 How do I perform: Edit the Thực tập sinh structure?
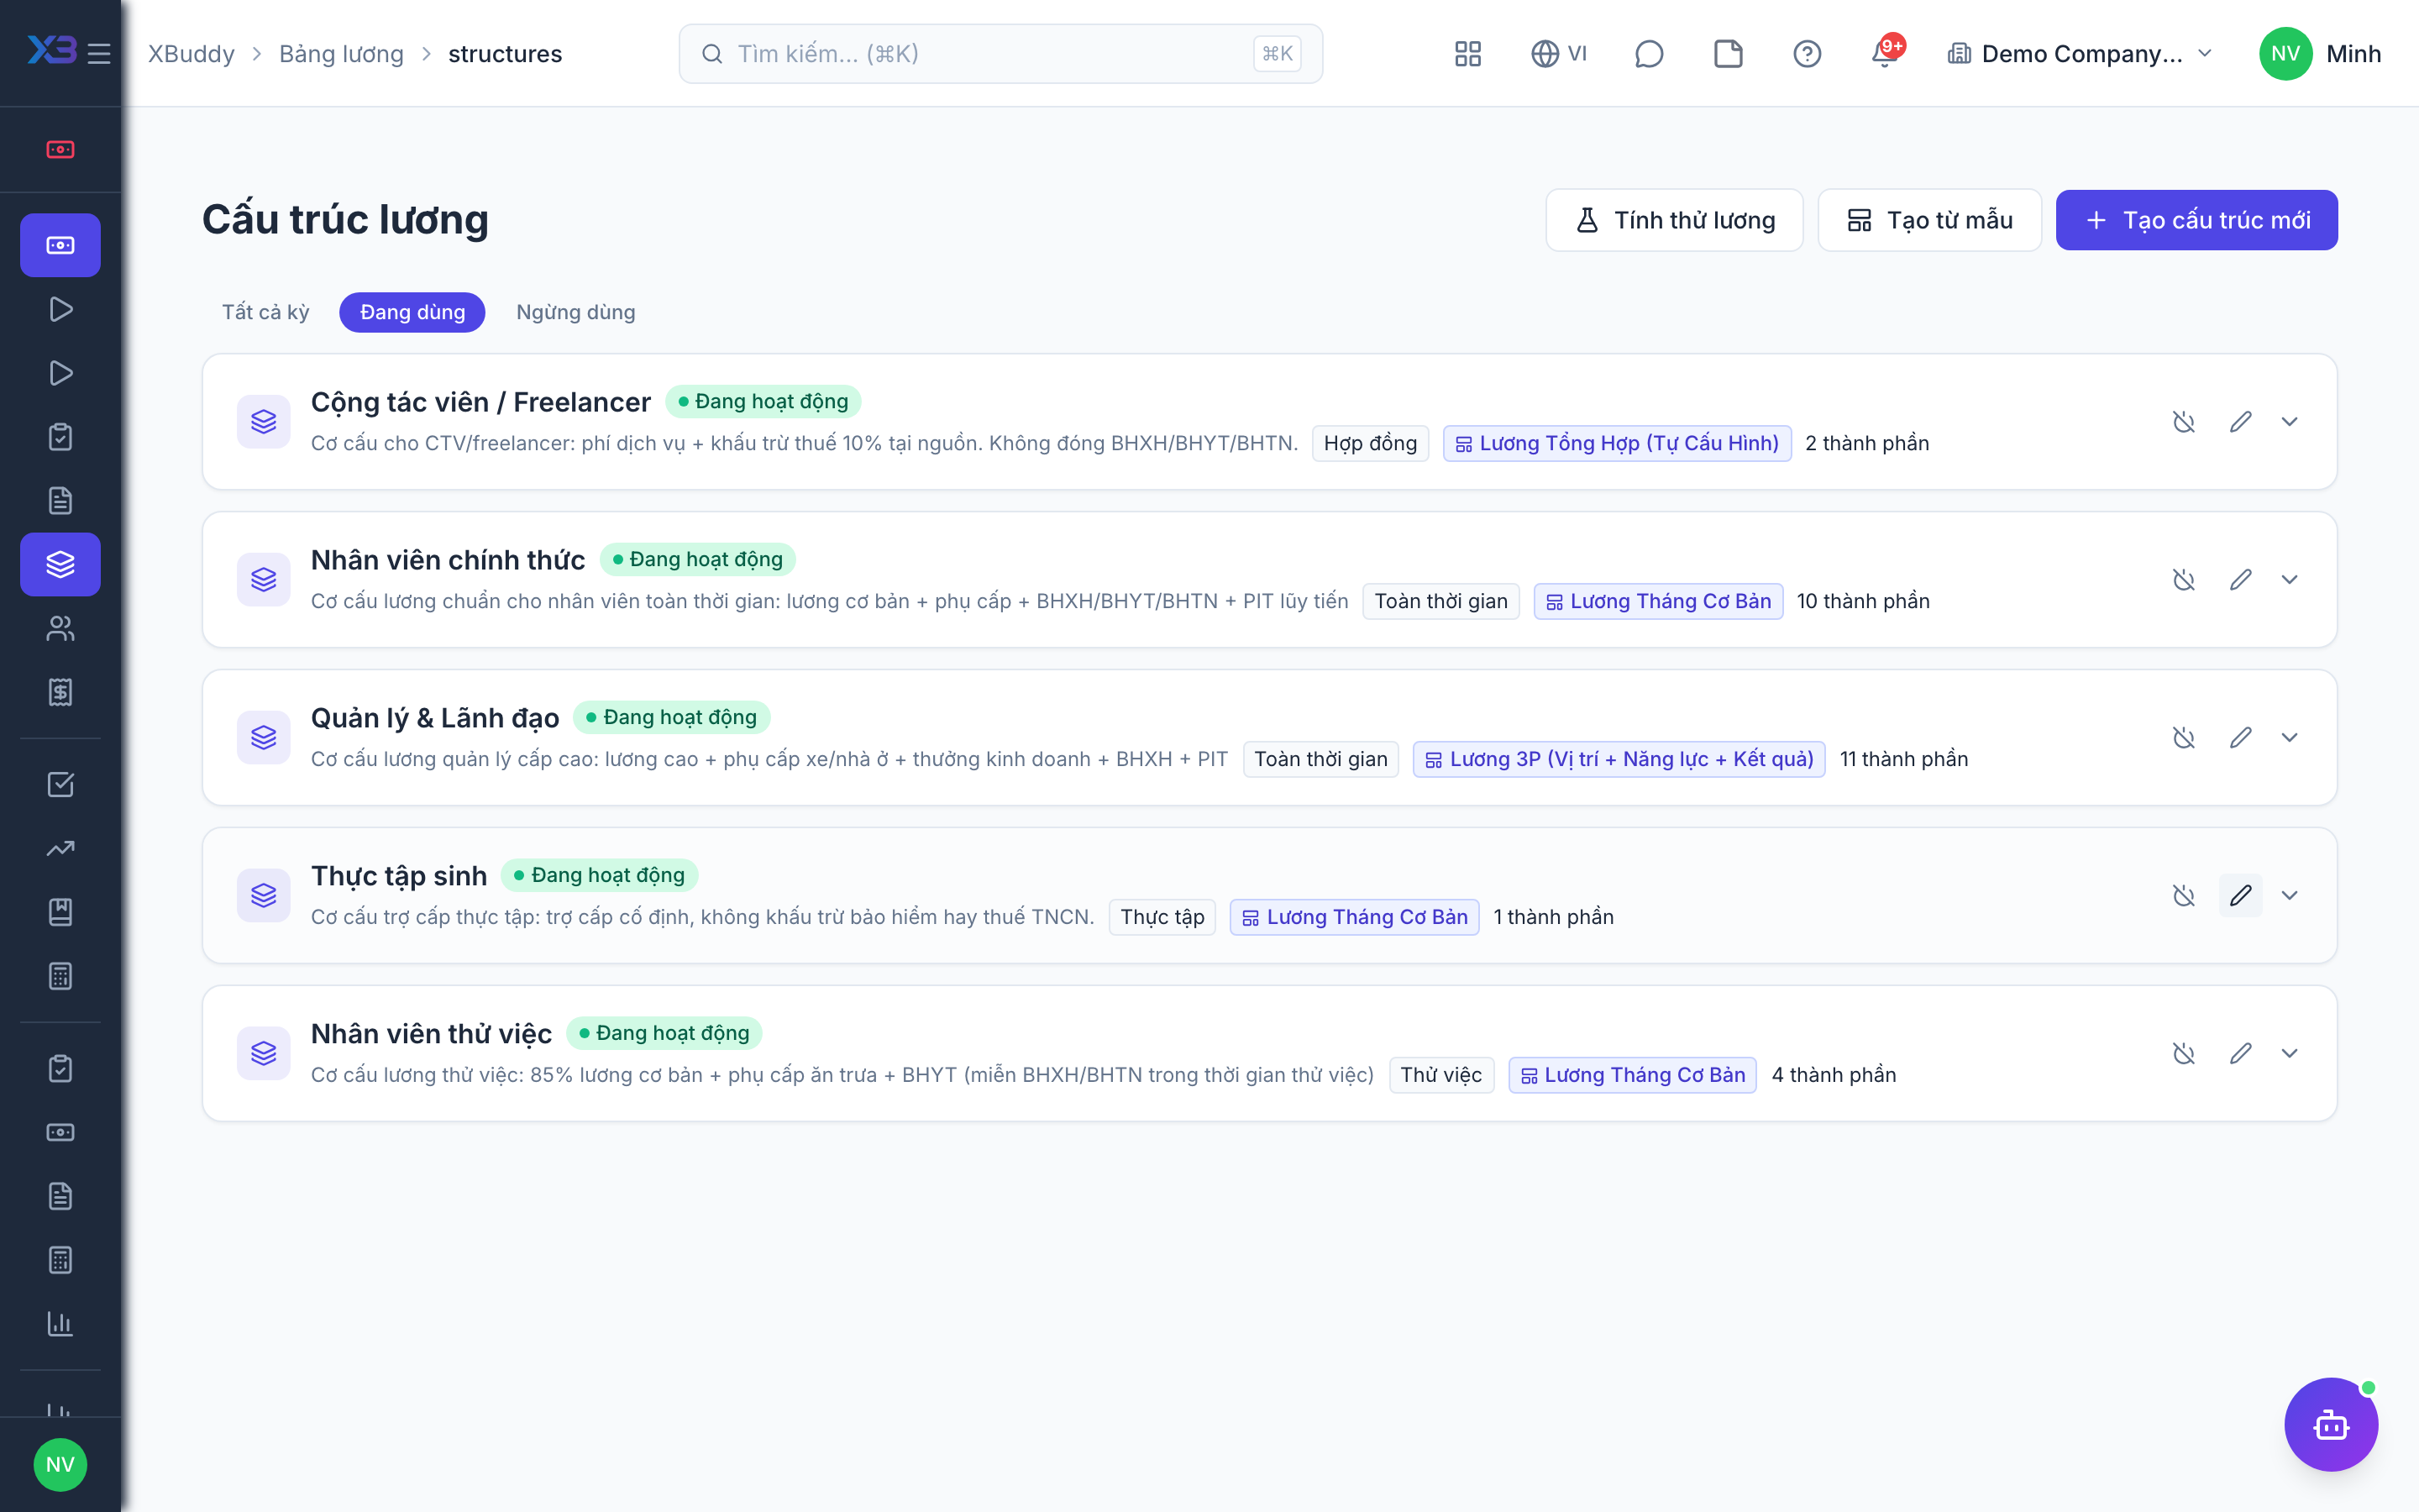[x=2240, y=895]
